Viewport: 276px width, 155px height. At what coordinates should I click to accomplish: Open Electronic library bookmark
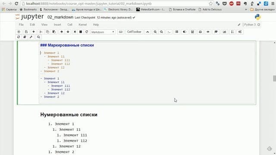click(118, 9)
